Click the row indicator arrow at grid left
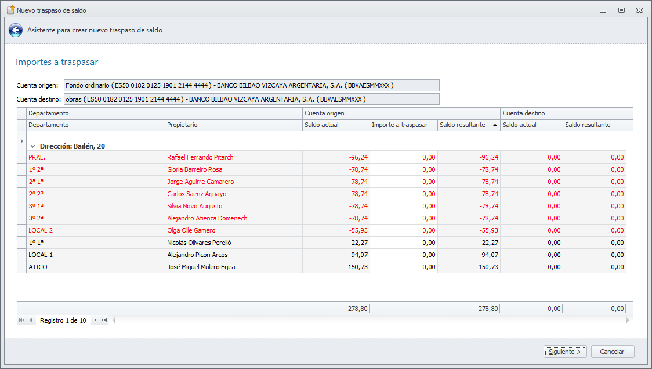 pyautogui.click(x=22, y=141)
